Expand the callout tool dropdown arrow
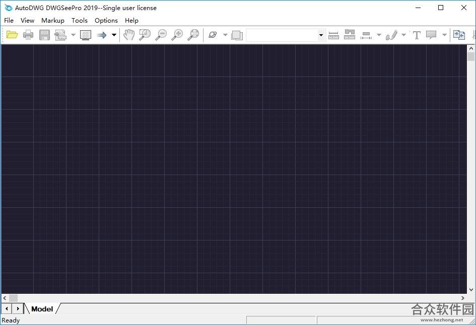 click(x=444, y=35)
